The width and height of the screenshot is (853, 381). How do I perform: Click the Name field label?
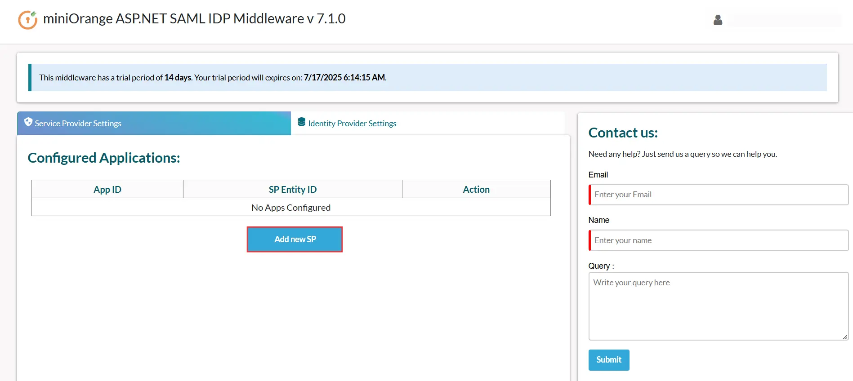598,220
